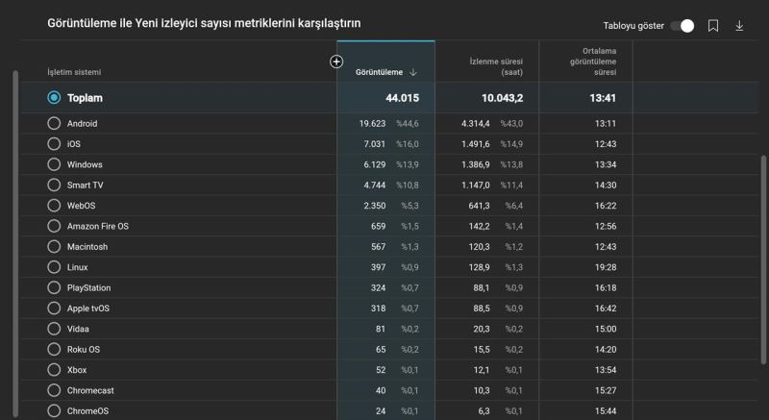Select the Toplam radio button
The height and width of the screenshot is (420, 769).
pos(54,98)
